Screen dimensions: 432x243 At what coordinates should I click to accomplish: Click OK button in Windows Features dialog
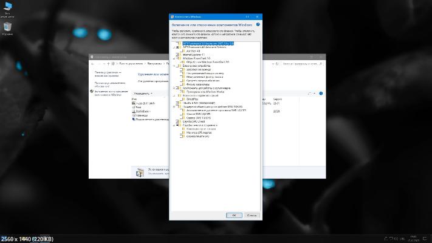(x=233, y=215)
